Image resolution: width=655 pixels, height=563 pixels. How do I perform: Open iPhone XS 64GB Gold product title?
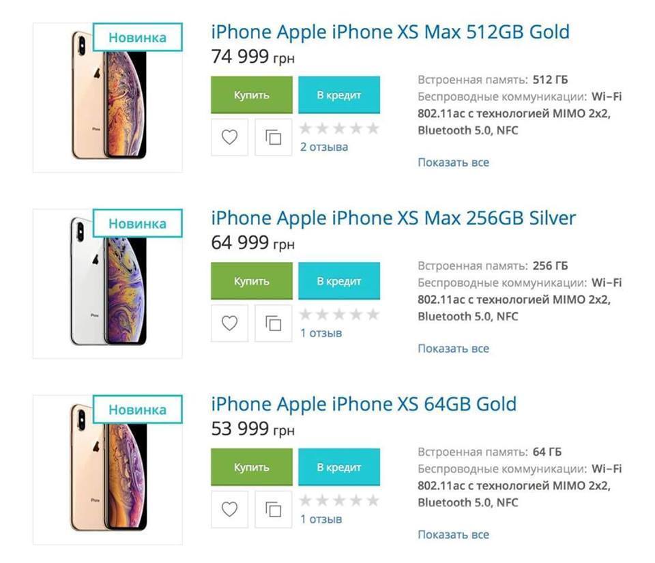364,404
